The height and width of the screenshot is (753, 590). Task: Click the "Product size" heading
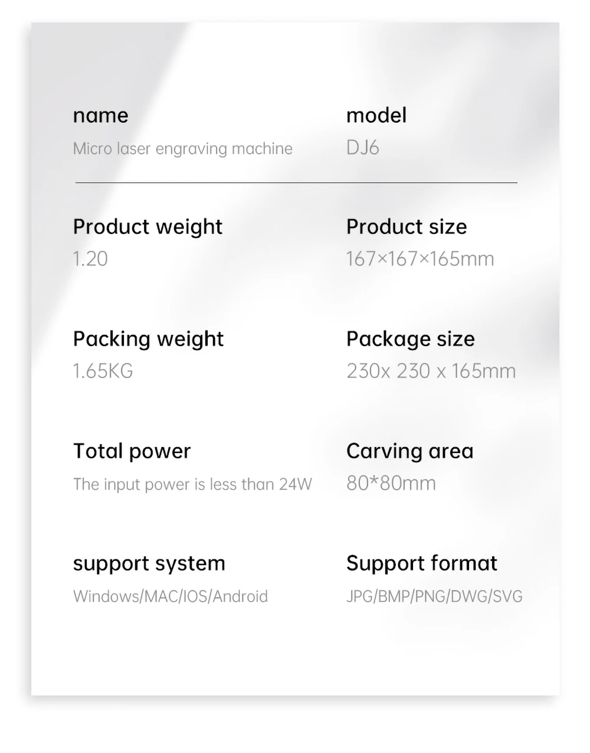[407, 227]
